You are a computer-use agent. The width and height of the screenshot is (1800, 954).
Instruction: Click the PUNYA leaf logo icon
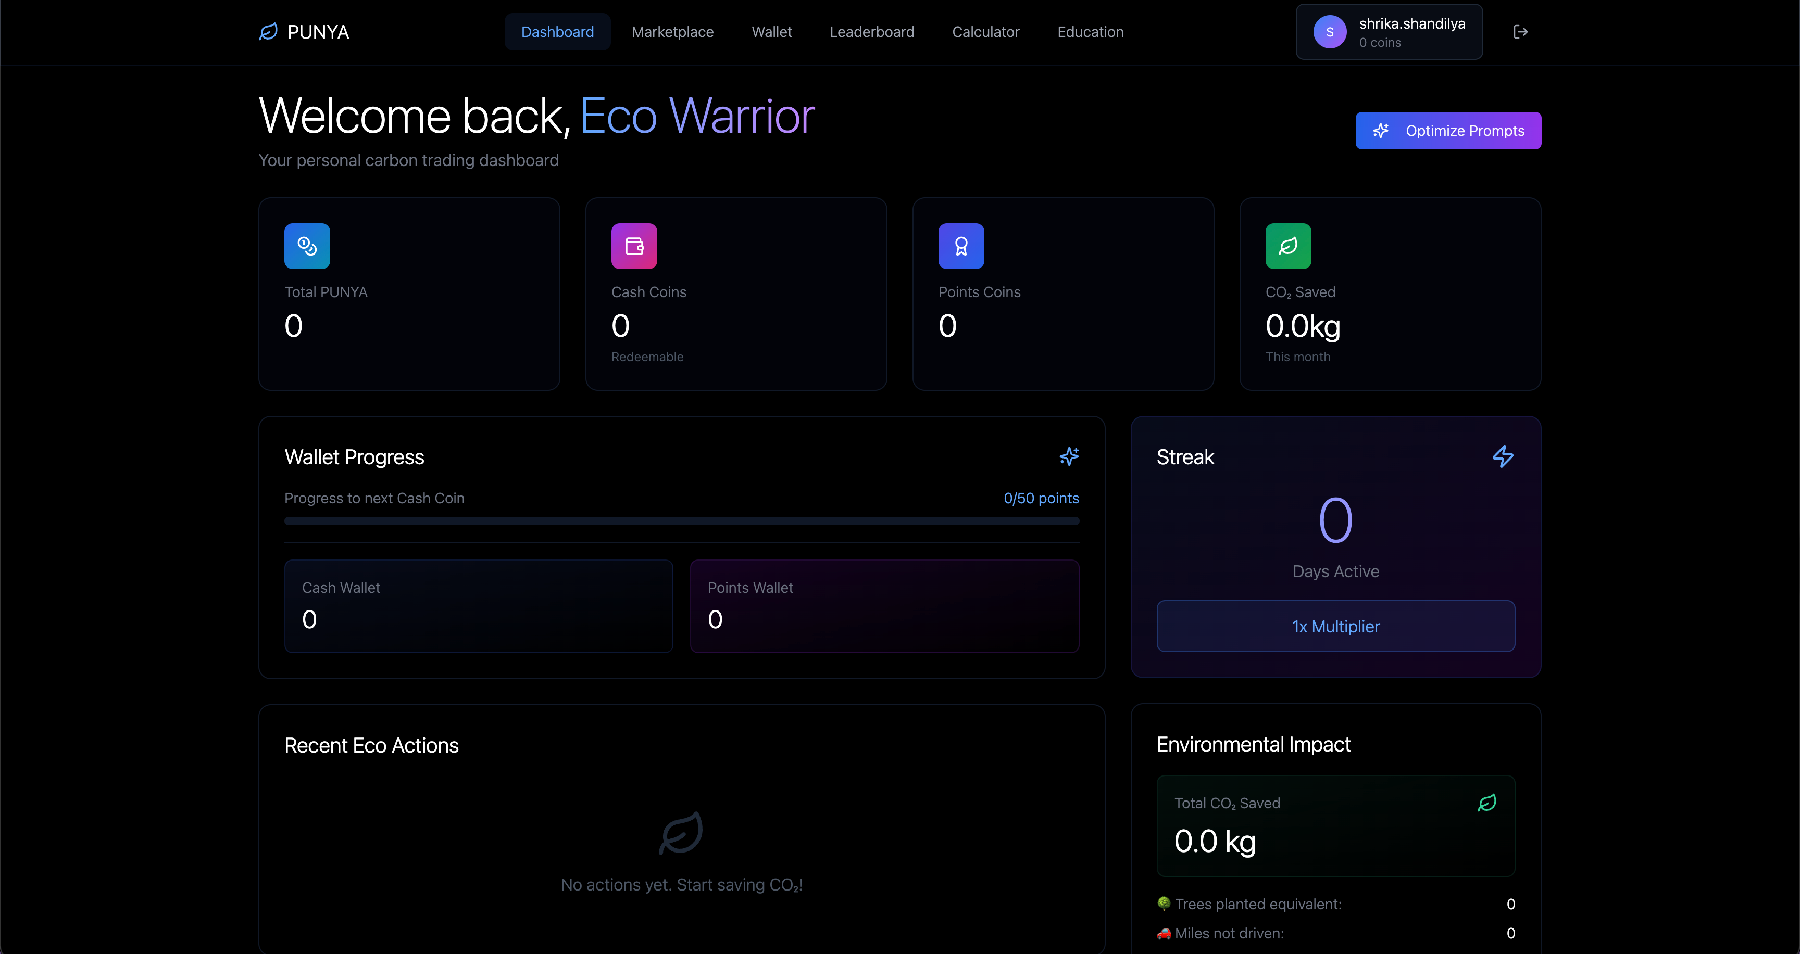coord(268,32)
